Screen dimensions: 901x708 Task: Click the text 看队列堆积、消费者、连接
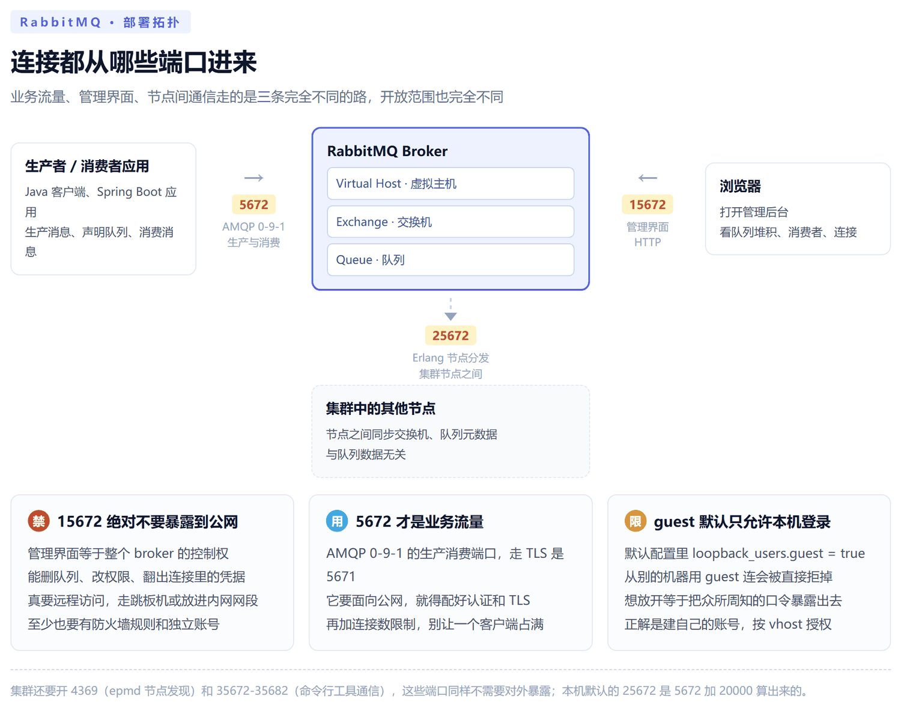point(788,232)
